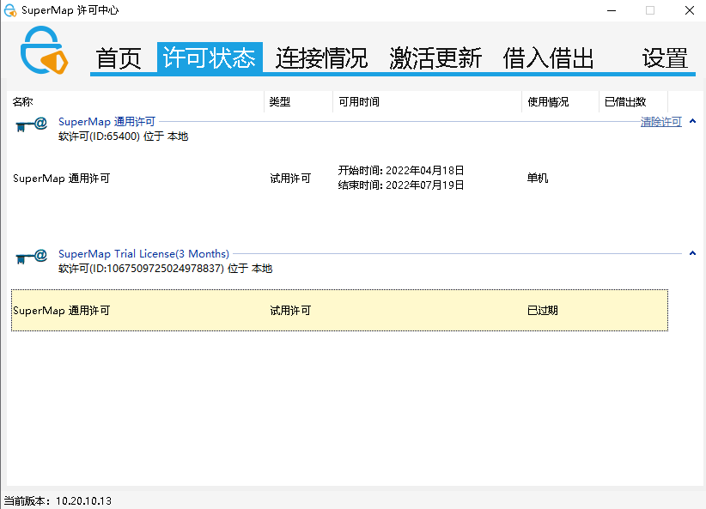
Task: Click the 单机 usage value
Action: tap(538, 179)
